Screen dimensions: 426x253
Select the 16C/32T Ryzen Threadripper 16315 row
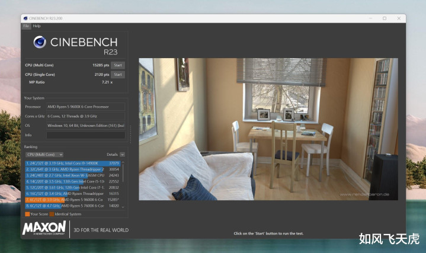coord(72,194)
